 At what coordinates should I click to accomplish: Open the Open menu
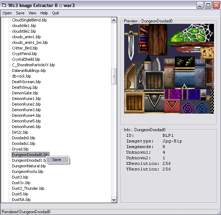pos(7,13)
